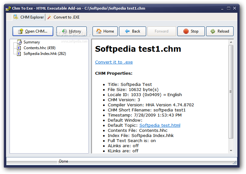246x174 pixels.
Task: Switch to the CHM Explorer tab
Action: (x=28, y=17)
